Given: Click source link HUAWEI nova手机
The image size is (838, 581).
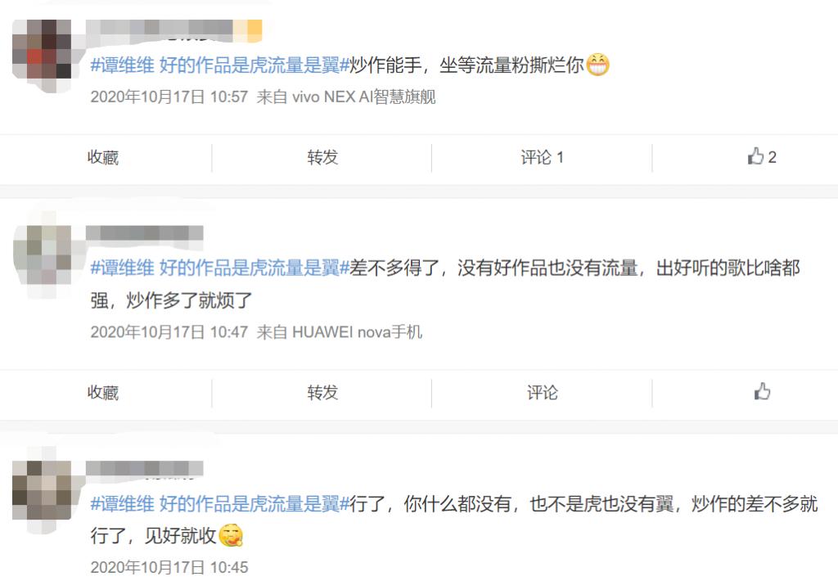Looking at the screenshot, I should coord(357,332).
